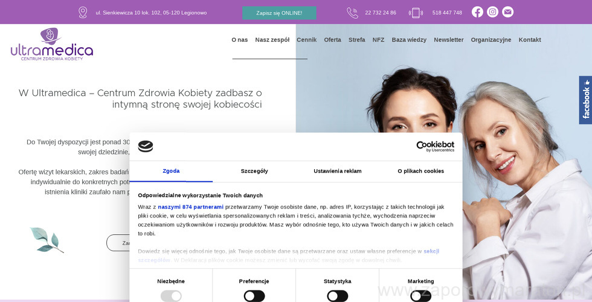592x302 pixels.
Task: Click the location pin icon
Action: coord(83,13)
